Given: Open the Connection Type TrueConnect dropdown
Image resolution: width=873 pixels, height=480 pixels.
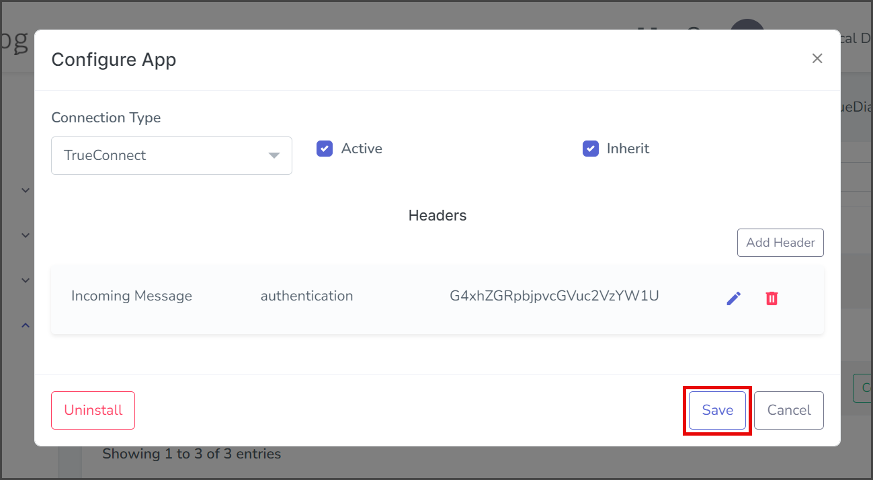Looking at the screenshot, I should 171,155.
